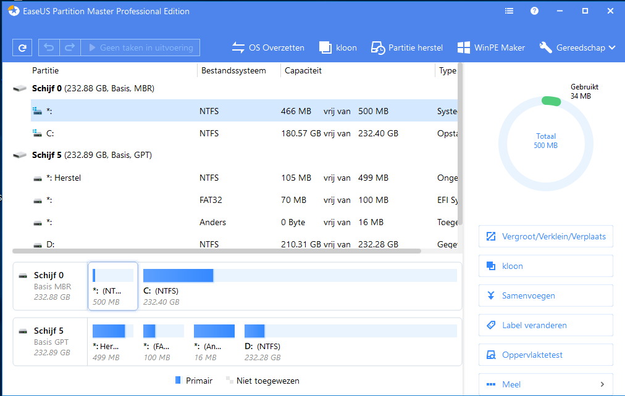625x396 pixels.
Task: Click the help question mark icon
Action: 534,11
